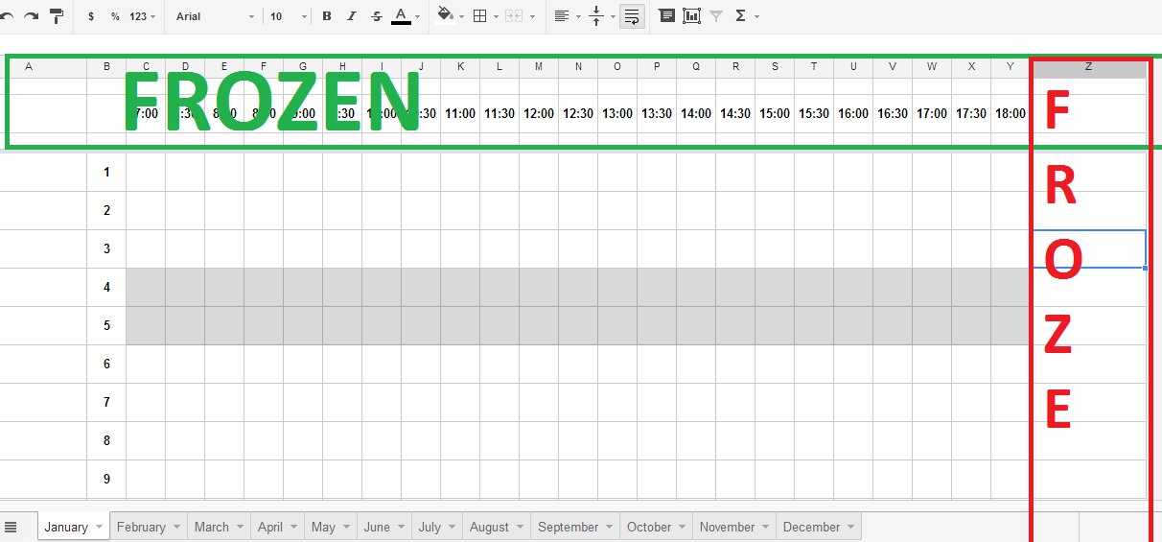Open the Functions sigma menu

pyautogui.click(x=740, y=16)
